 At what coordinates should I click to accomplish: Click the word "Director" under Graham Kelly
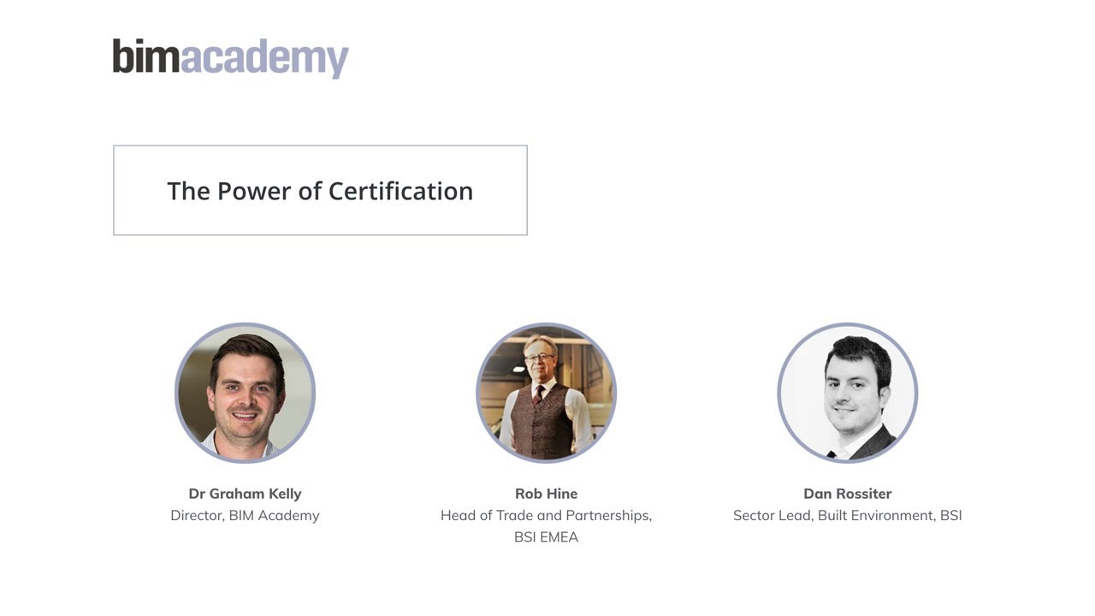[196, 515]
